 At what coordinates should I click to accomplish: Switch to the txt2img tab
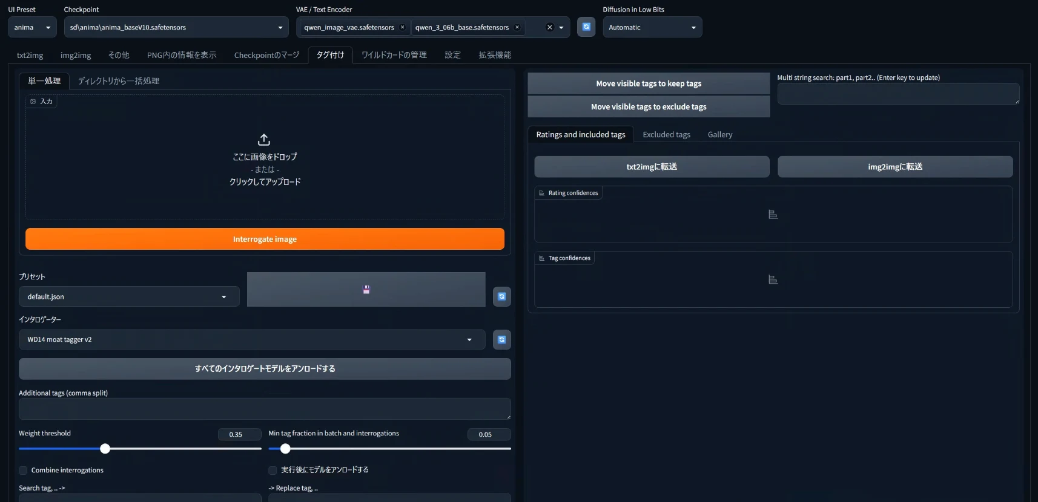[x=30, y=55]
